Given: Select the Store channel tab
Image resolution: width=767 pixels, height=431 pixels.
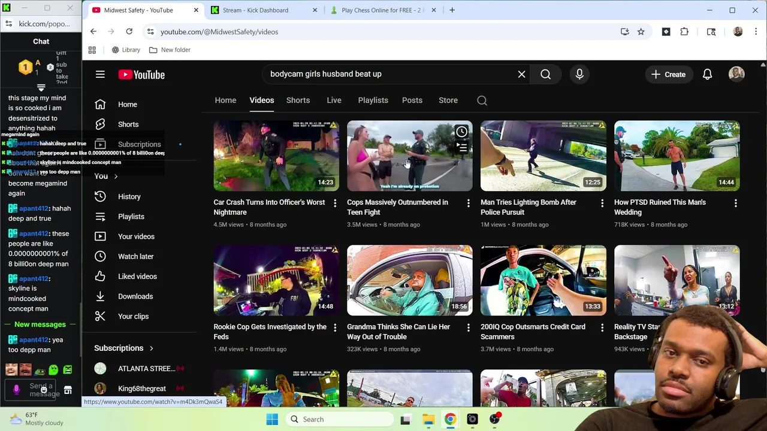Looking at the screenshot, I should [x=448, y=101].
